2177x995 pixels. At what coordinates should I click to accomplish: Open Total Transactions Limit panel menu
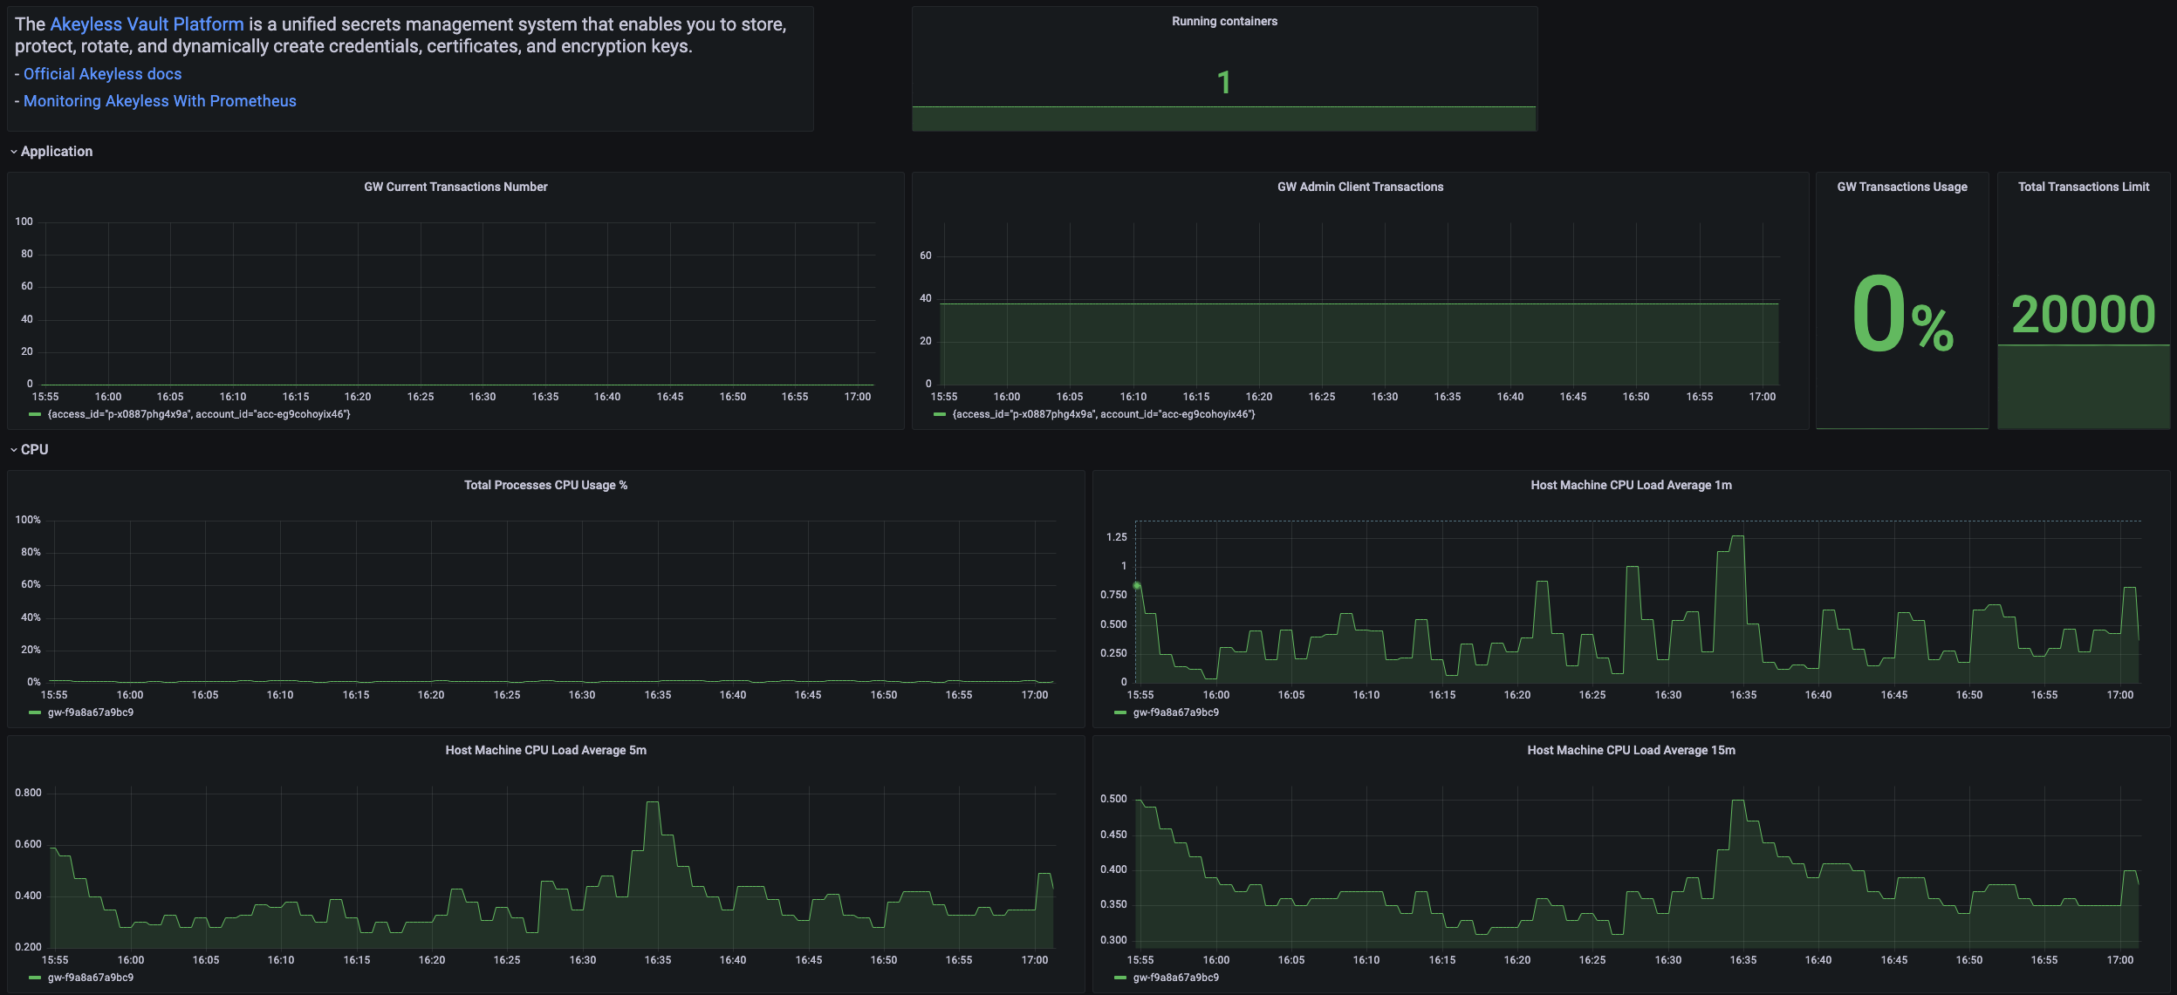[x=2083, y=187]
